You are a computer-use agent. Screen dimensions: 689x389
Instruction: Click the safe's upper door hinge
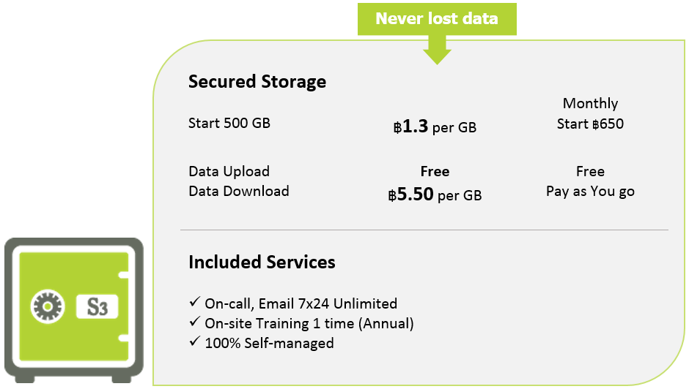[x=123, y=275]
